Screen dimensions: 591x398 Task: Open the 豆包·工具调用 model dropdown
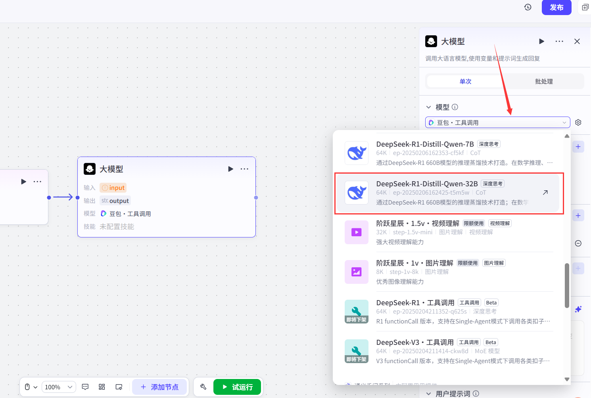(x=497, y=122)
